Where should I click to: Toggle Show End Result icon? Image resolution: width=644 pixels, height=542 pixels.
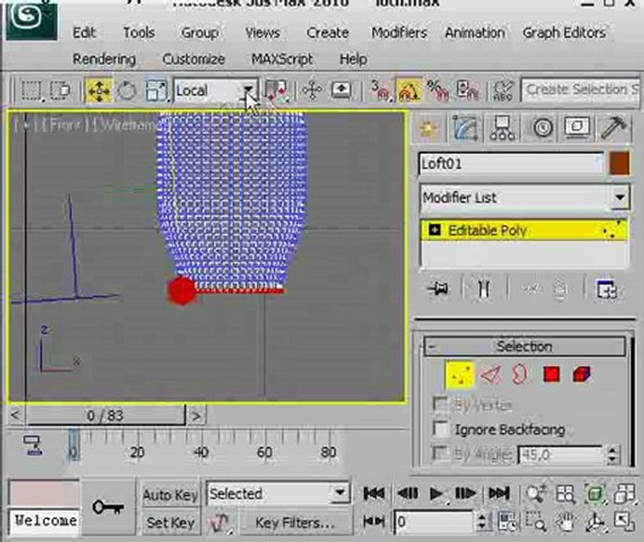click(484, 289)
